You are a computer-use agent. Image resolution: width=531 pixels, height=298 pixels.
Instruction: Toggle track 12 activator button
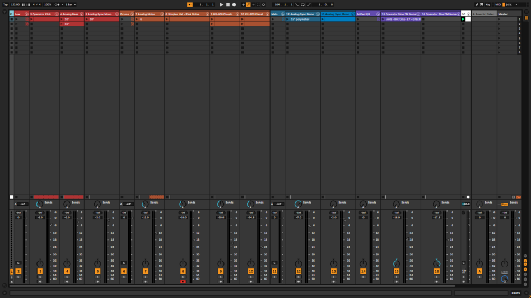[299, 271]
